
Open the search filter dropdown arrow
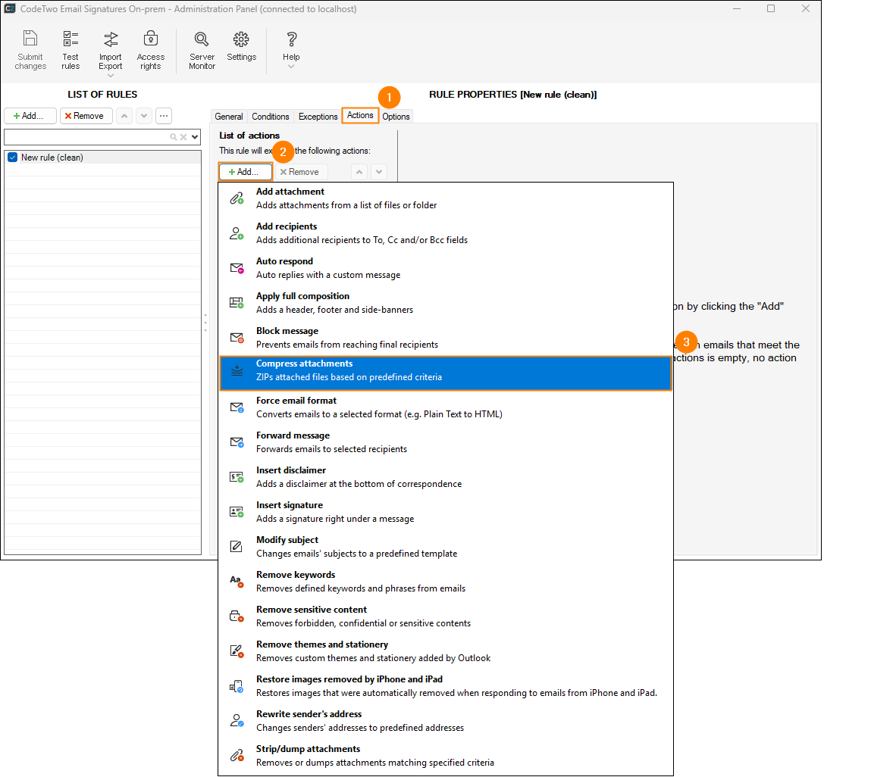tap(195, 137)
